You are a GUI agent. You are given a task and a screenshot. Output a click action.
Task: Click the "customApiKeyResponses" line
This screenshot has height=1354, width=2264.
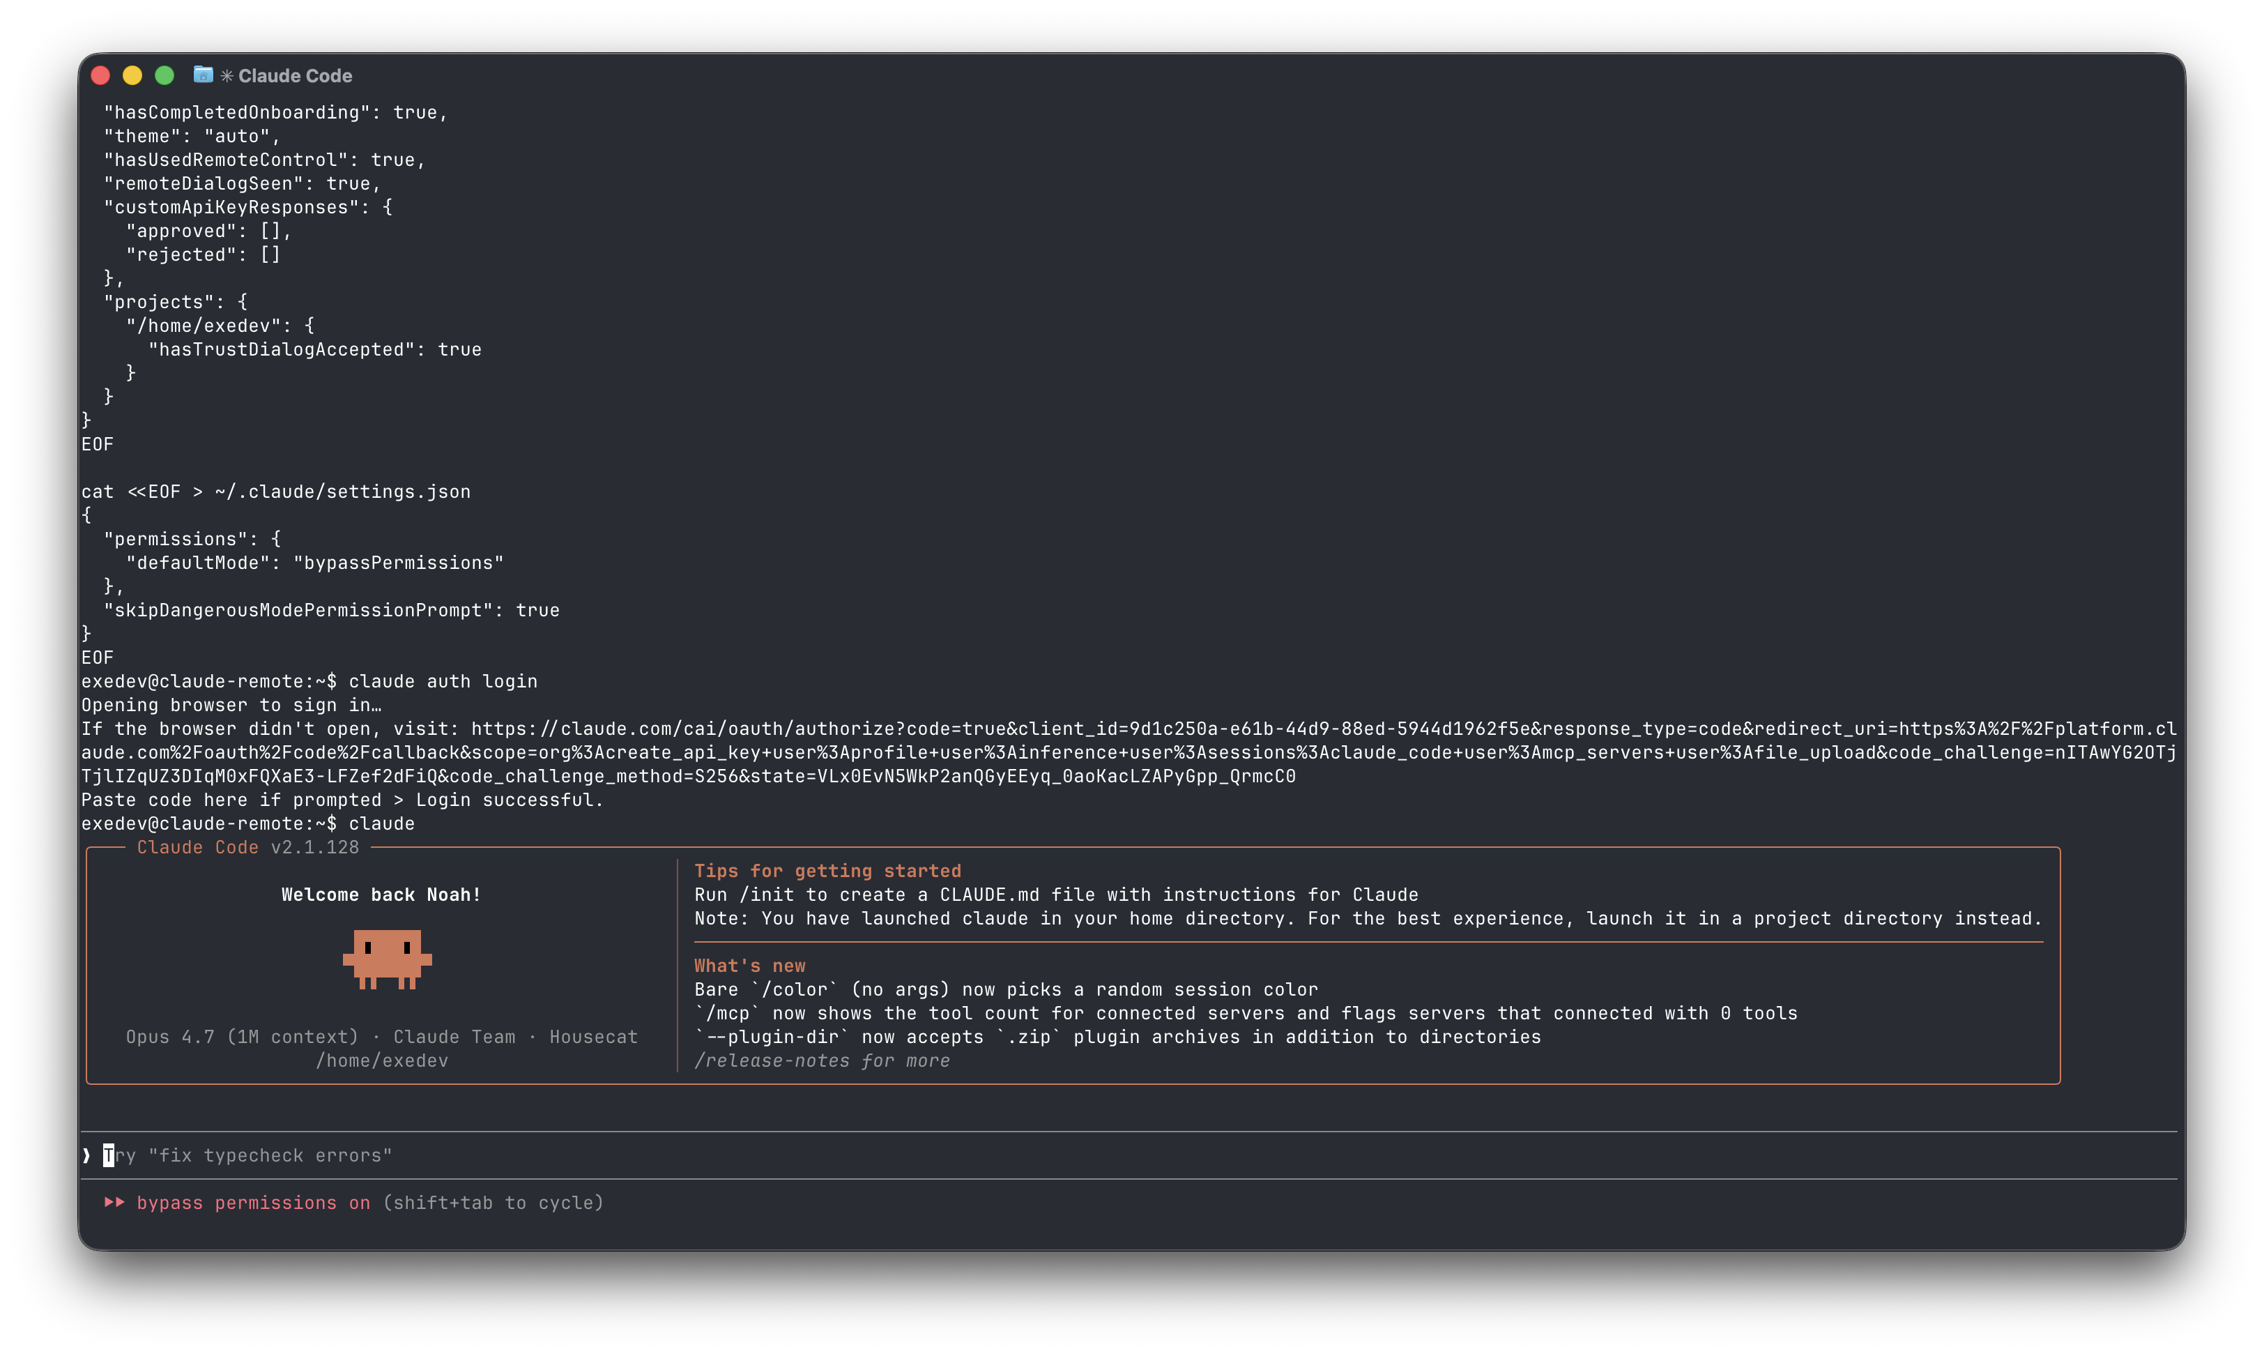pyautogui.click(x=248, y=206)
